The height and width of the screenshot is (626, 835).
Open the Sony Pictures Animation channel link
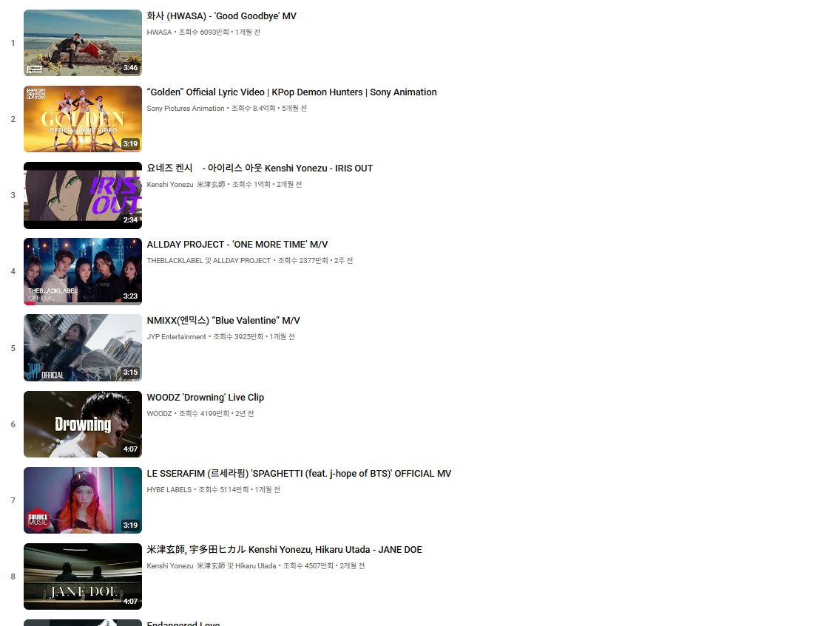click(186, 108)
